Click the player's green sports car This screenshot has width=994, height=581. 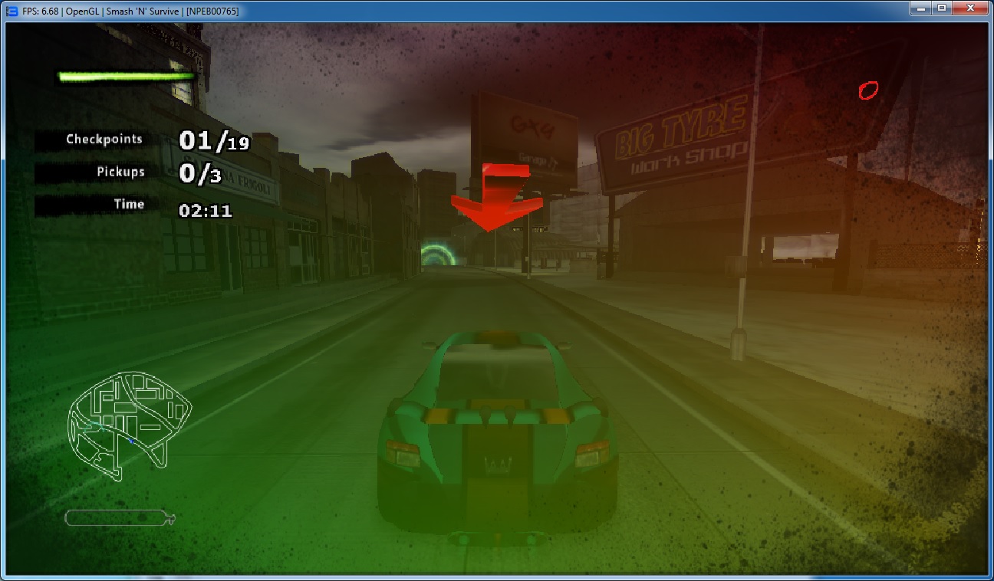coord(497,437)
